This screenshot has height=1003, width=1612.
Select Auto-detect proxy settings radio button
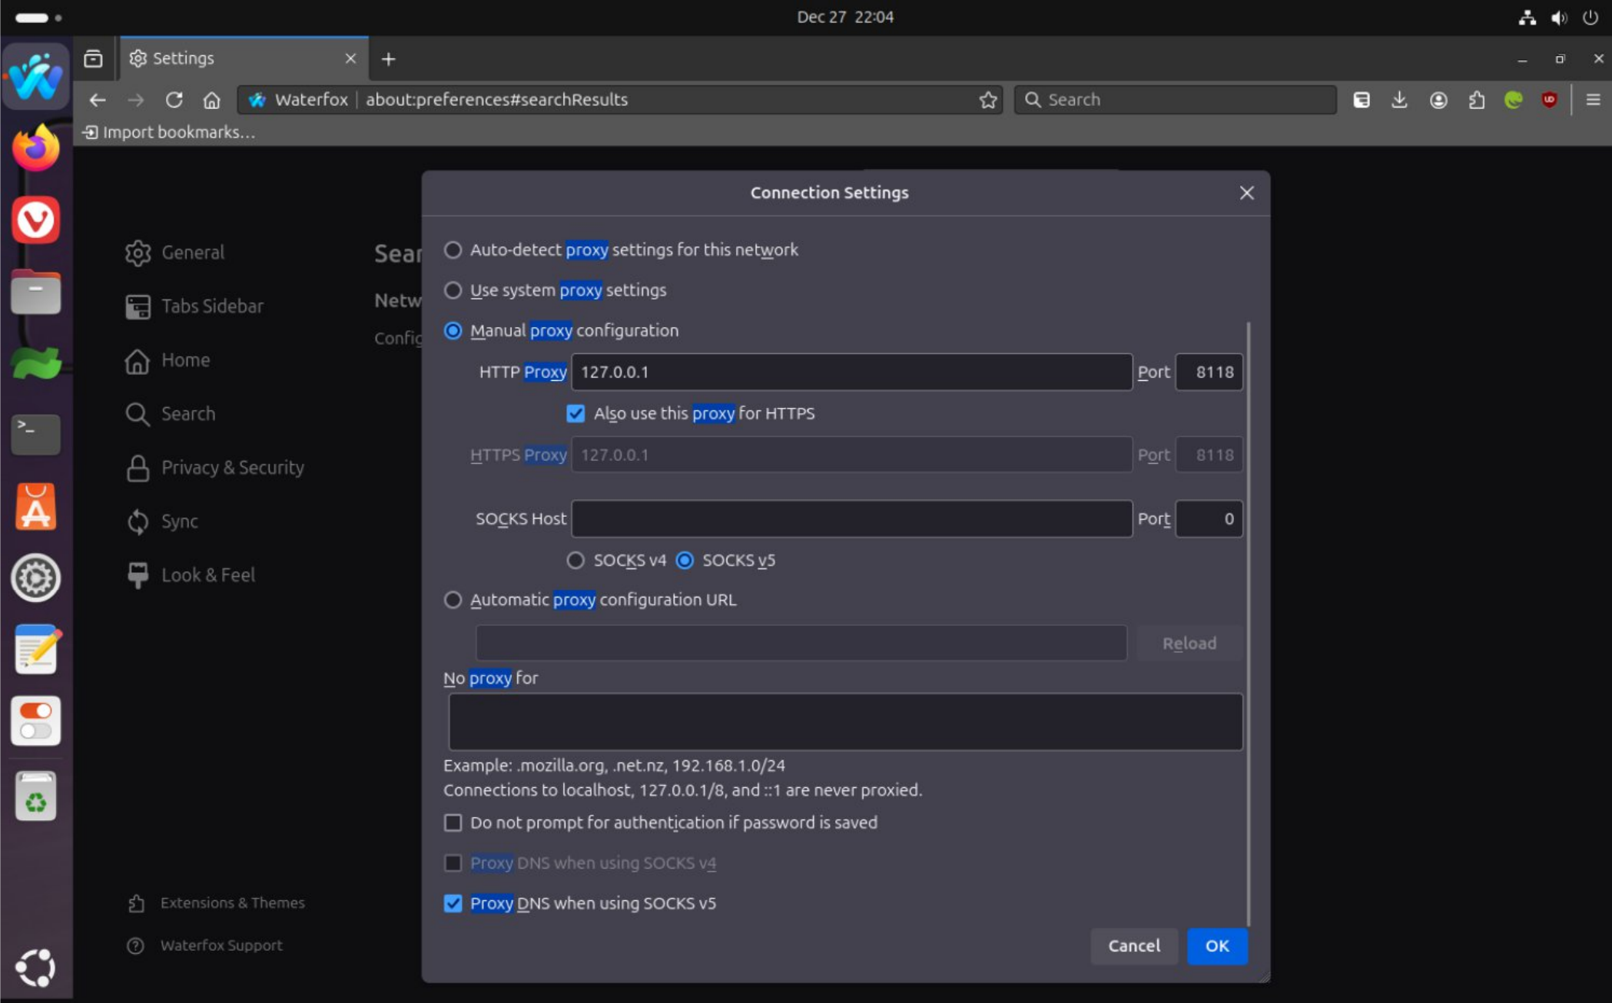point(453,250)
